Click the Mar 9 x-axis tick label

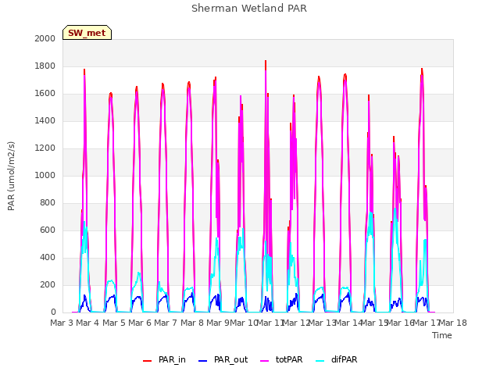(x=218, y=323)
